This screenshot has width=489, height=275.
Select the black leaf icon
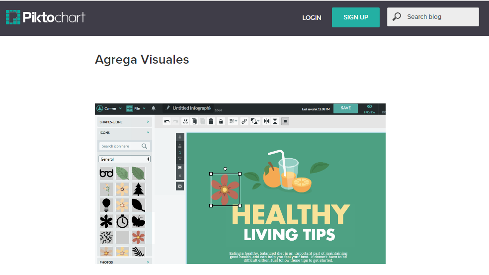[x=138, y=205]
